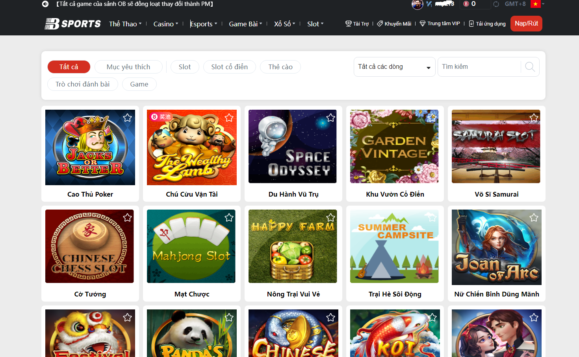Click the Nạp/Rút button
The image size is (579, 357).
point(526,24)
